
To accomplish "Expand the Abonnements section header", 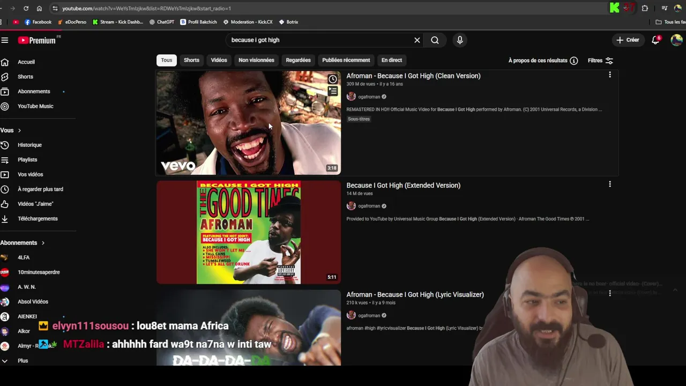I will [x=23, y=243].
